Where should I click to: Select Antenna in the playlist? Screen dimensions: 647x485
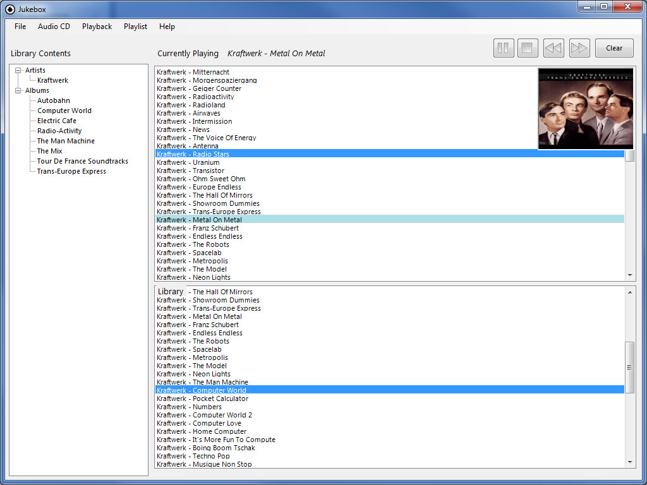point(188,146)
